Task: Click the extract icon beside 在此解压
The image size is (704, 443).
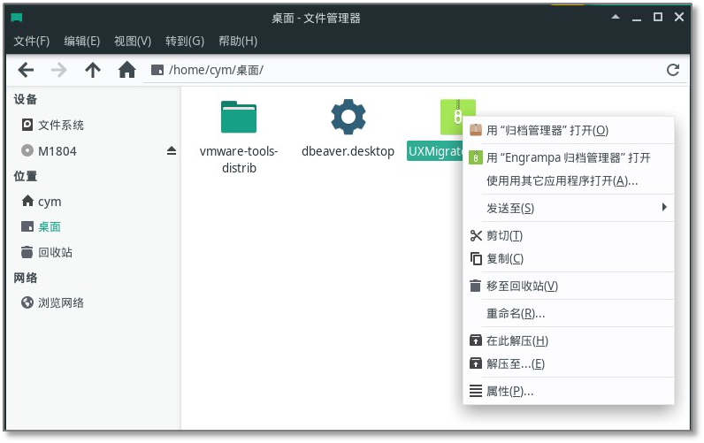Action: [476, 340]
